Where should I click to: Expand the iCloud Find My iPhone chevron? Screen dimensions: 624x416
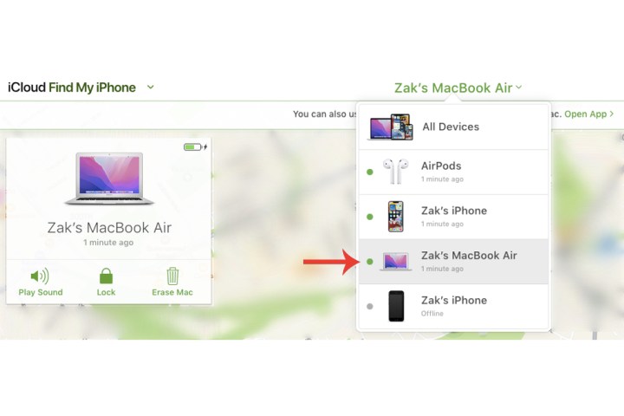click(151, 87)
